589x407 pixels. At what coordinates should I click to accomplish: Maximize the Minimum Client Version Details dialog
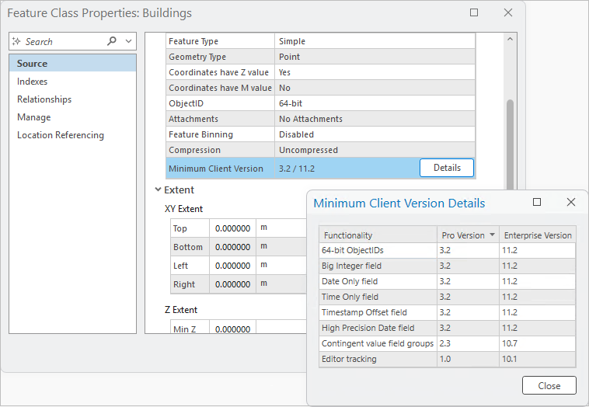click(537, 203)
